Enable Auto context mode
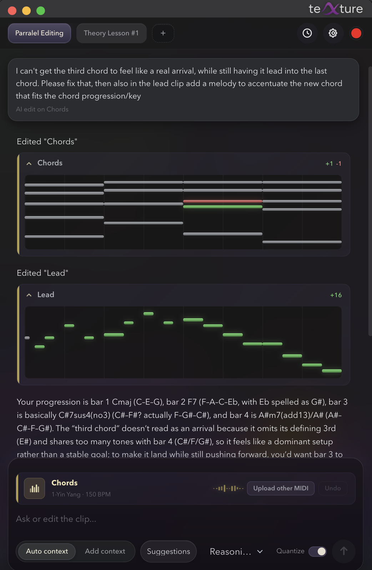The height and width of the screenshot is (570, 372). (47, 551)
